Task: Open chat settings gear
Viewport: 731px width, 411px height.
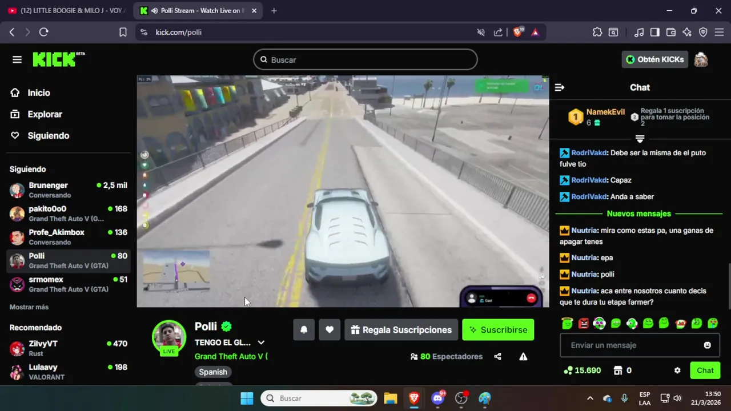Action: pyautogui.click(x=677, y=370)
